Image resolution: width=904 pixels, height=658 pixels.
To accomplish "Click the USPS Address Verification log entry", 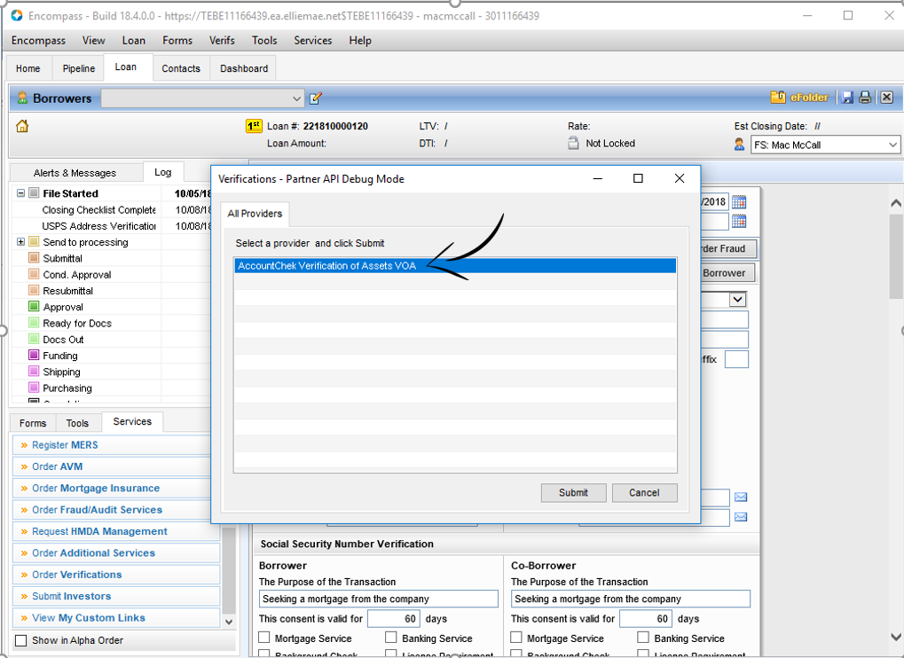I will pos(98,226).
